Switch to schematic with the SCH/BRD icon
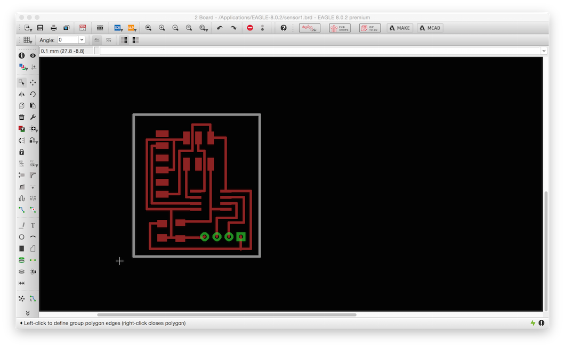 pos(83,28)
